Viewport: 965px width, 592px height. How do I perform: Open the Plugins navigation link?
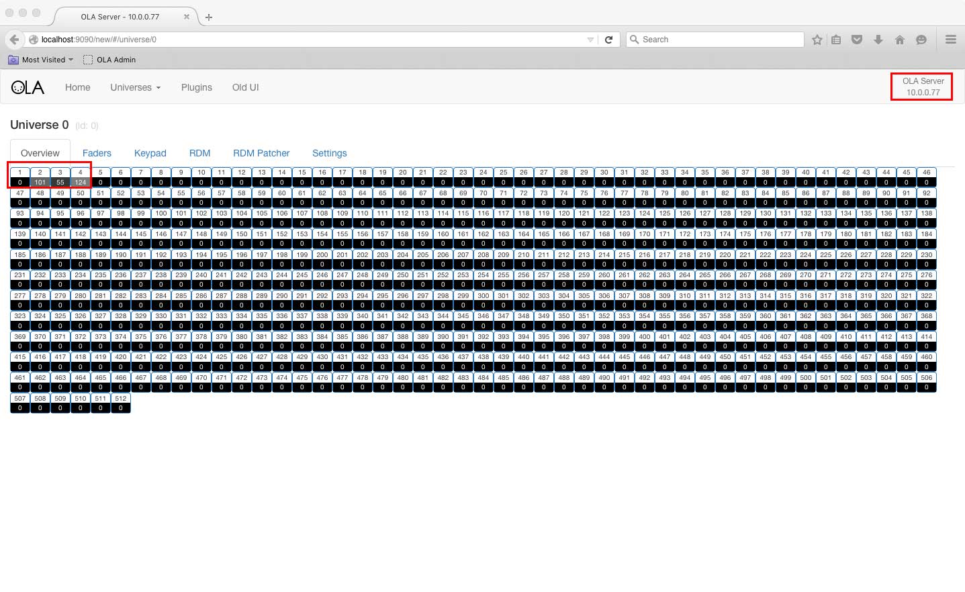click(196, 87)
